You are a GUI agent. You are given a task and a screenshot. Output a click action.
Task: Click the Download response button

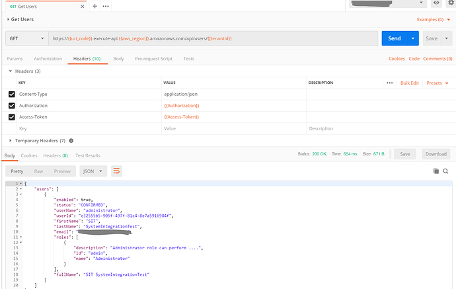pyautogui.click(x=436, y=154)
